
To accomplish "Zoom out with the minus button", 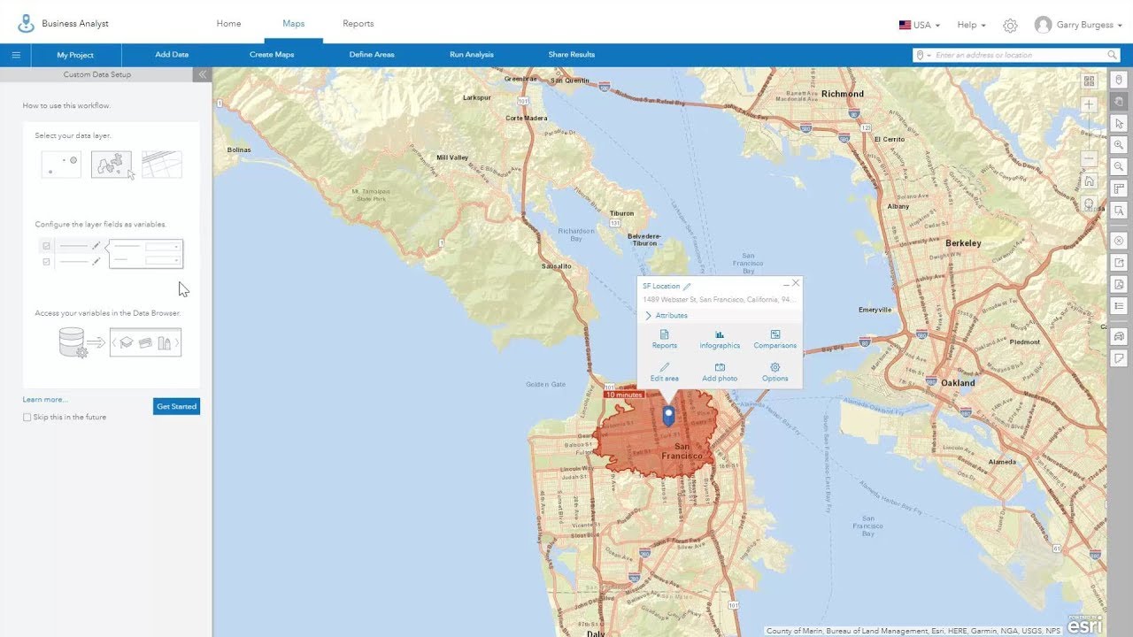I will (x=1089, y=159).
